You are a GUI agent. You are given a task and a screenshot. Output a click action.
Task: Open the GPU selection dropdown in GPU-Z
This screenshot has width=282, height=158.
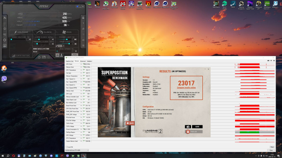tap(77, 150)
